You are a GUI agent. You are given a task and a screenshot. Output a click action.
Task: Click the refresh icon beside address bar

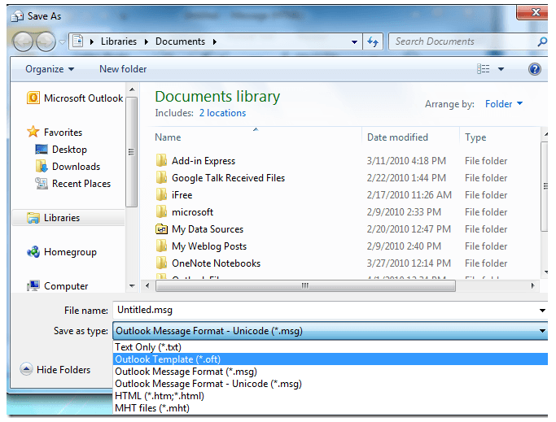373,41
